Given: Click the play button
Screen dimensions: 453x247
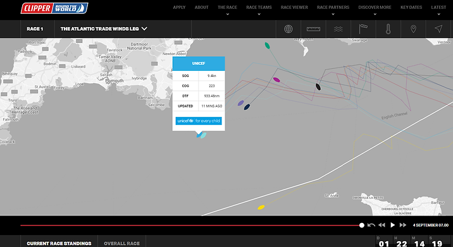Looking at the screenshot, I should pos(392,225).
